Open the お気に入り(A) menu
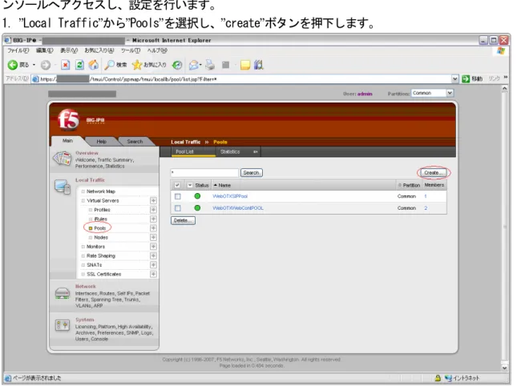The height and width of the screenshot is (386, 517). pos(99,50)
